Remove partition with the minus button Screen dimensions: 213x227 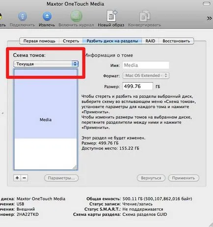point(24,178)
